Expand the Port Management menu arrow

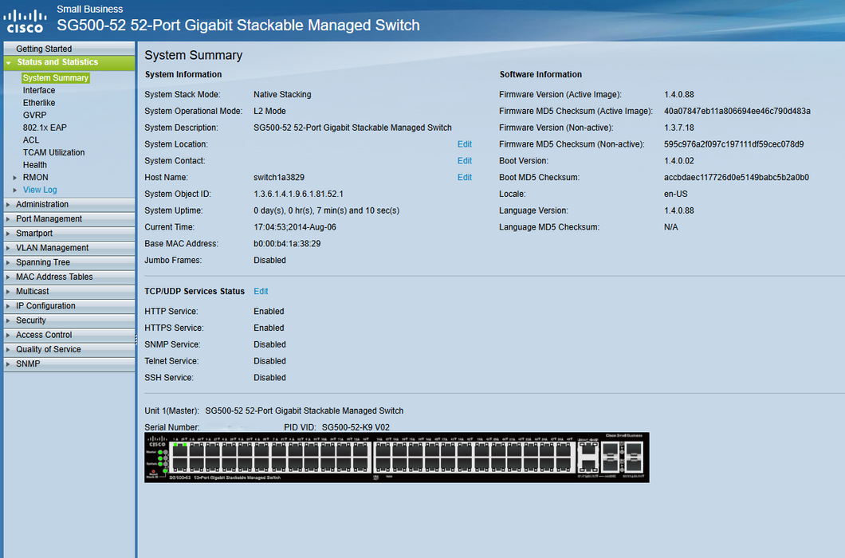[8, 219]
